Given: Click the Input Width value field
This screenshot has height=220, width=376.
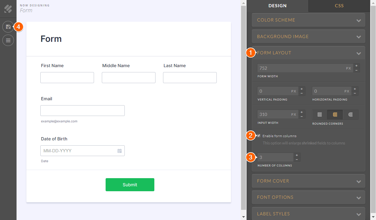Looking at the screenshot, I should [x=278, y=115].
